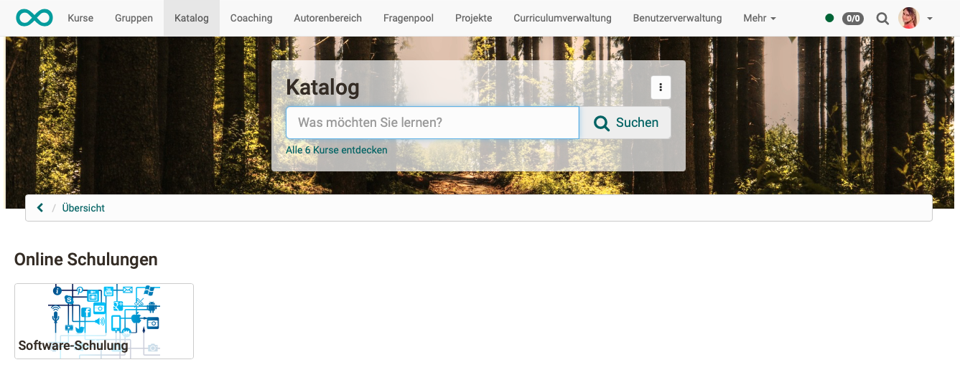
Task: Click the 'Katalog' title text
Action: pyautogui.click(x=322, y=87)
